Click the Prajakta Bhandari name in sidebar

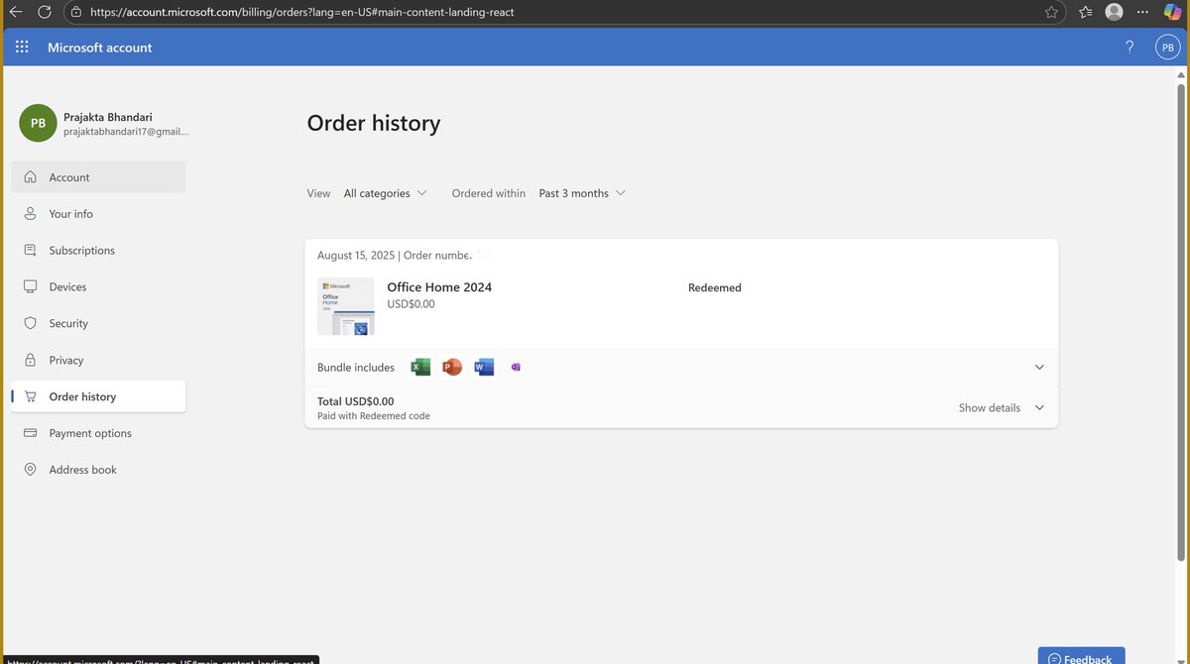coord(108,117)
